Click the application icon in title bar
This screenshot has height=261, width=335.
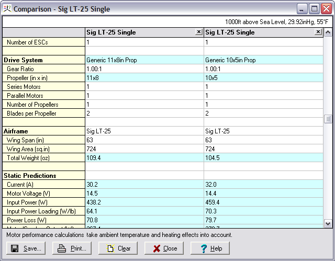pos(7,9)
